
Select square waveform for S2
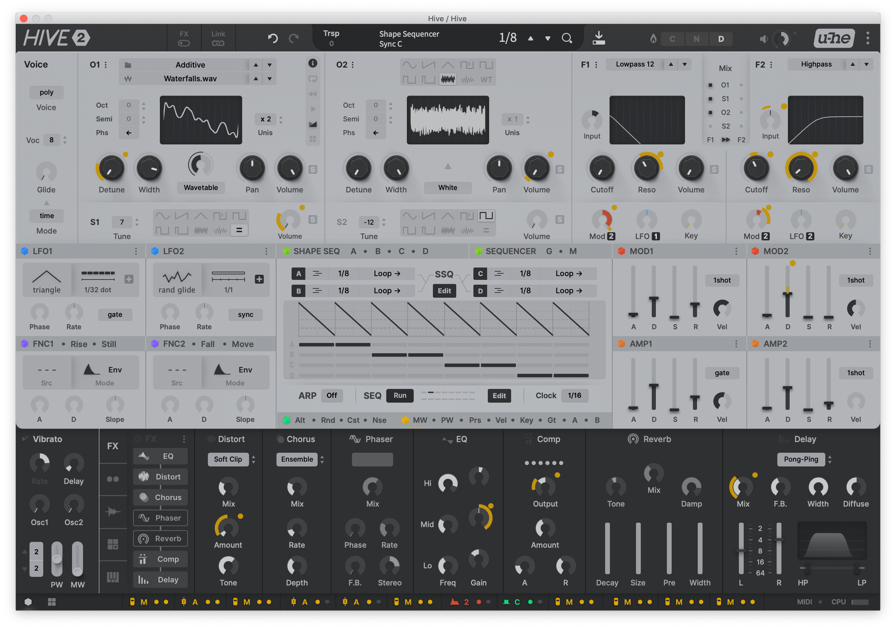pos(486,216)
